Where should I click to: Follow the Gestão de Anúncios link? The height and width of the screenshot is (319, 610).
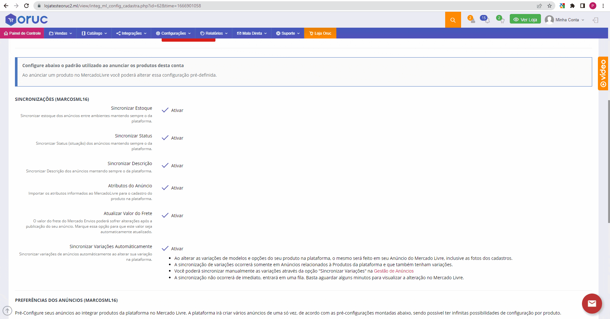point(394,271)
